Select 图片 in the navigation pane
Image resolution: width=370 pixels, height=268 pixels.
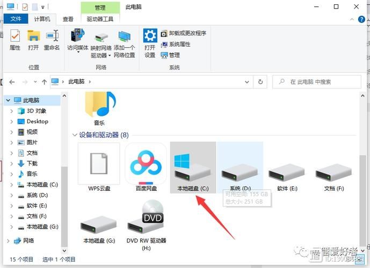[27, 143]
